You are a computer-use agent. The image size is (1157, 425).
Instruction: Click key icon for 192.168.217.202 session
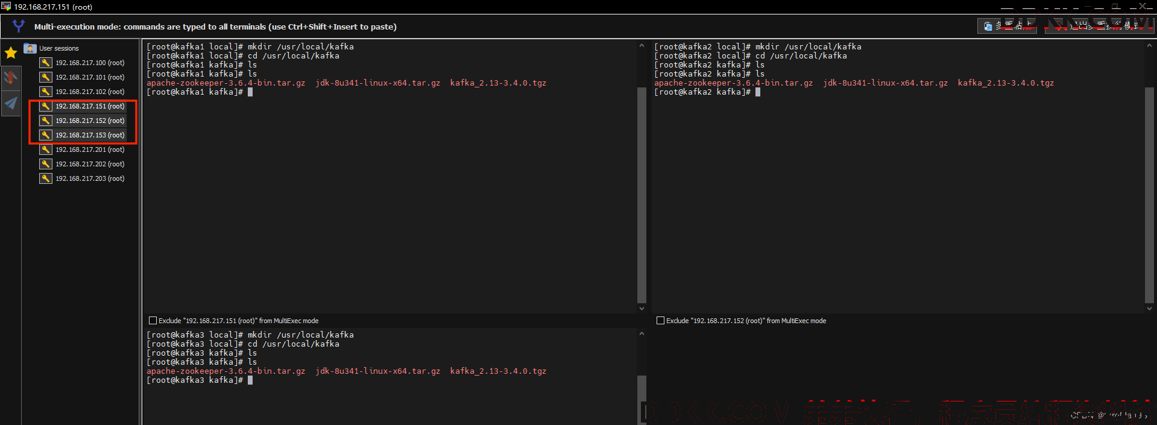(46, 164)
